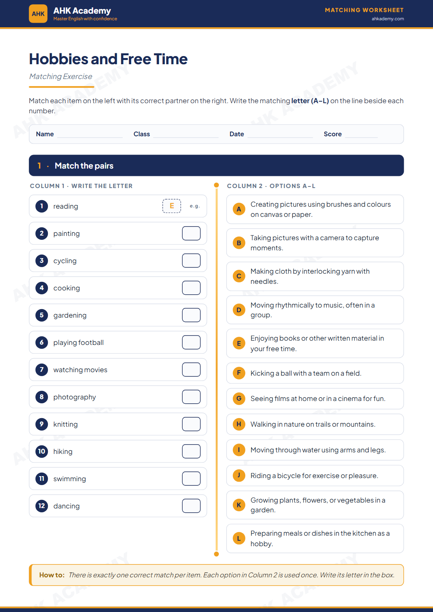Click the answer box beside swimming
Image resolution: width=433 pixels, height=612 pixels.
[191, 478]
